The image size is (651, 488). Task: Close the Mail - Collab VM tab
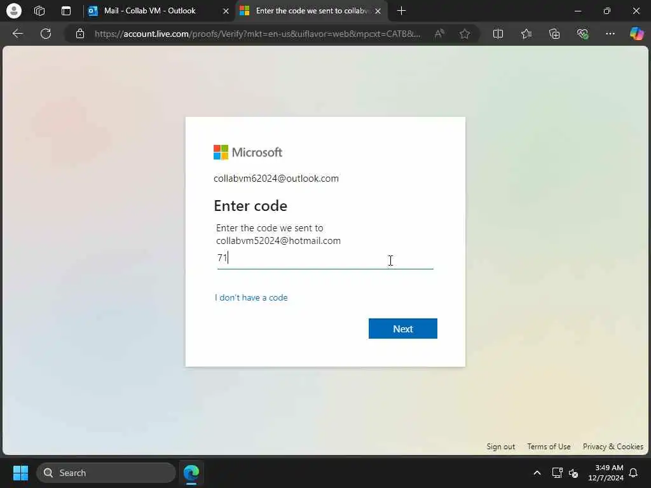click(226, 11)
